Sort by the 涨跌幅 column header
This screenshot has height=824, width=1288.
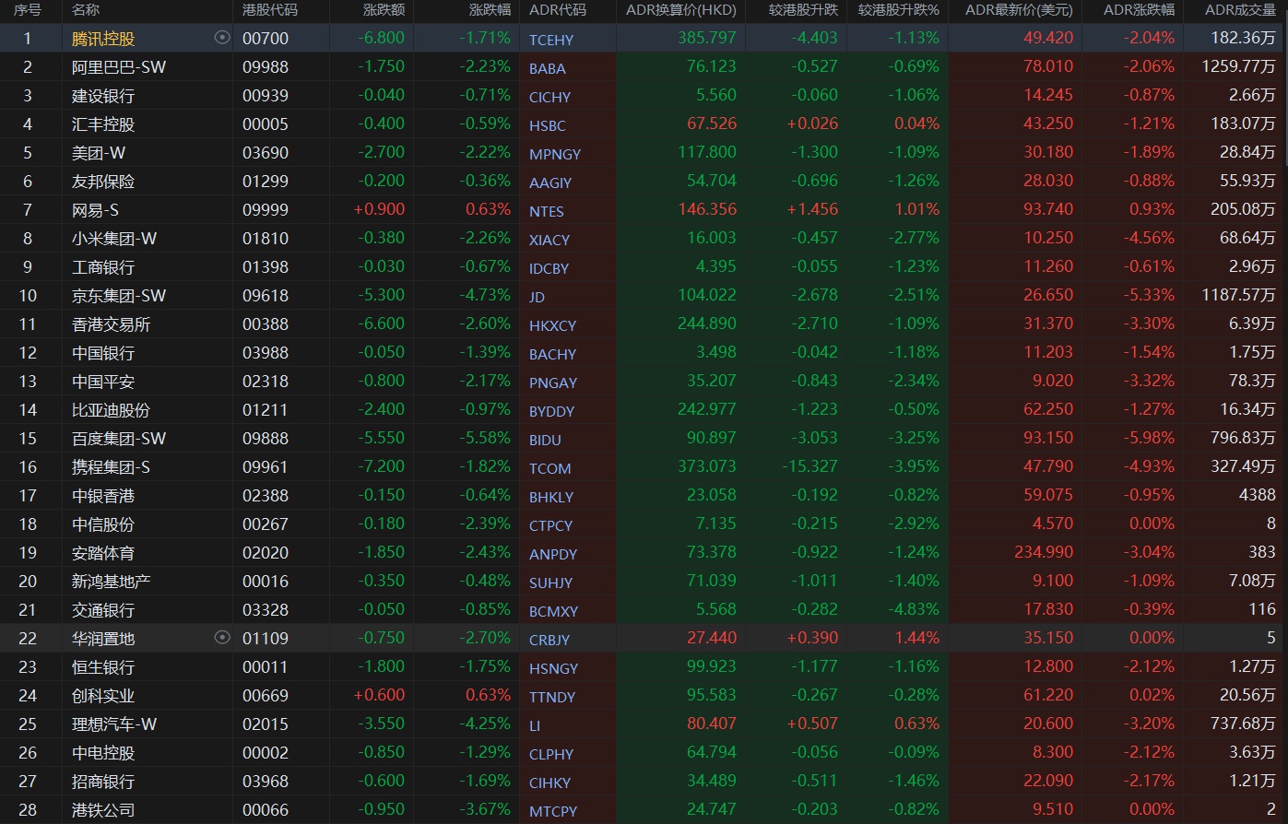(490, 10)
